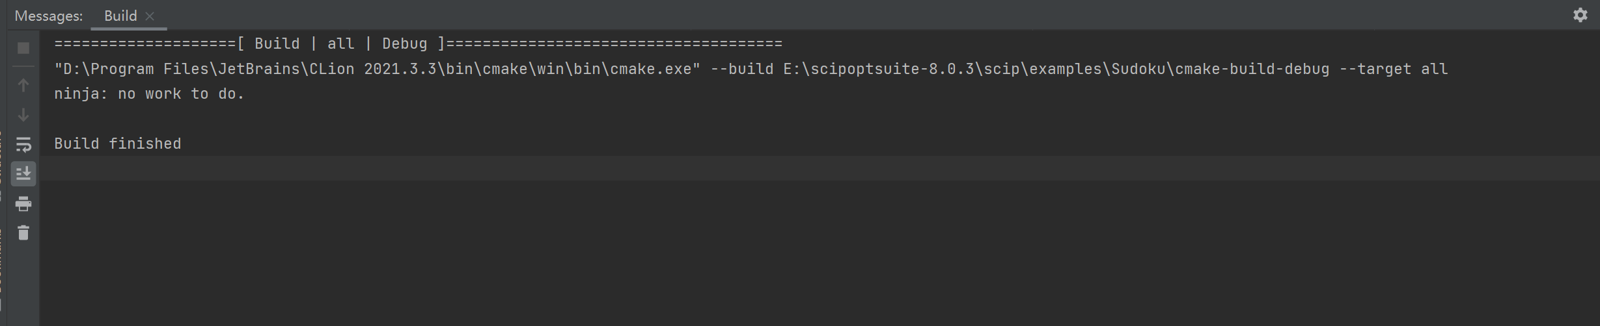The image size is (1600, 326).
Task: Toggle soft-wrap for build output
Action: pyautogui.click(x=23, y=144)
